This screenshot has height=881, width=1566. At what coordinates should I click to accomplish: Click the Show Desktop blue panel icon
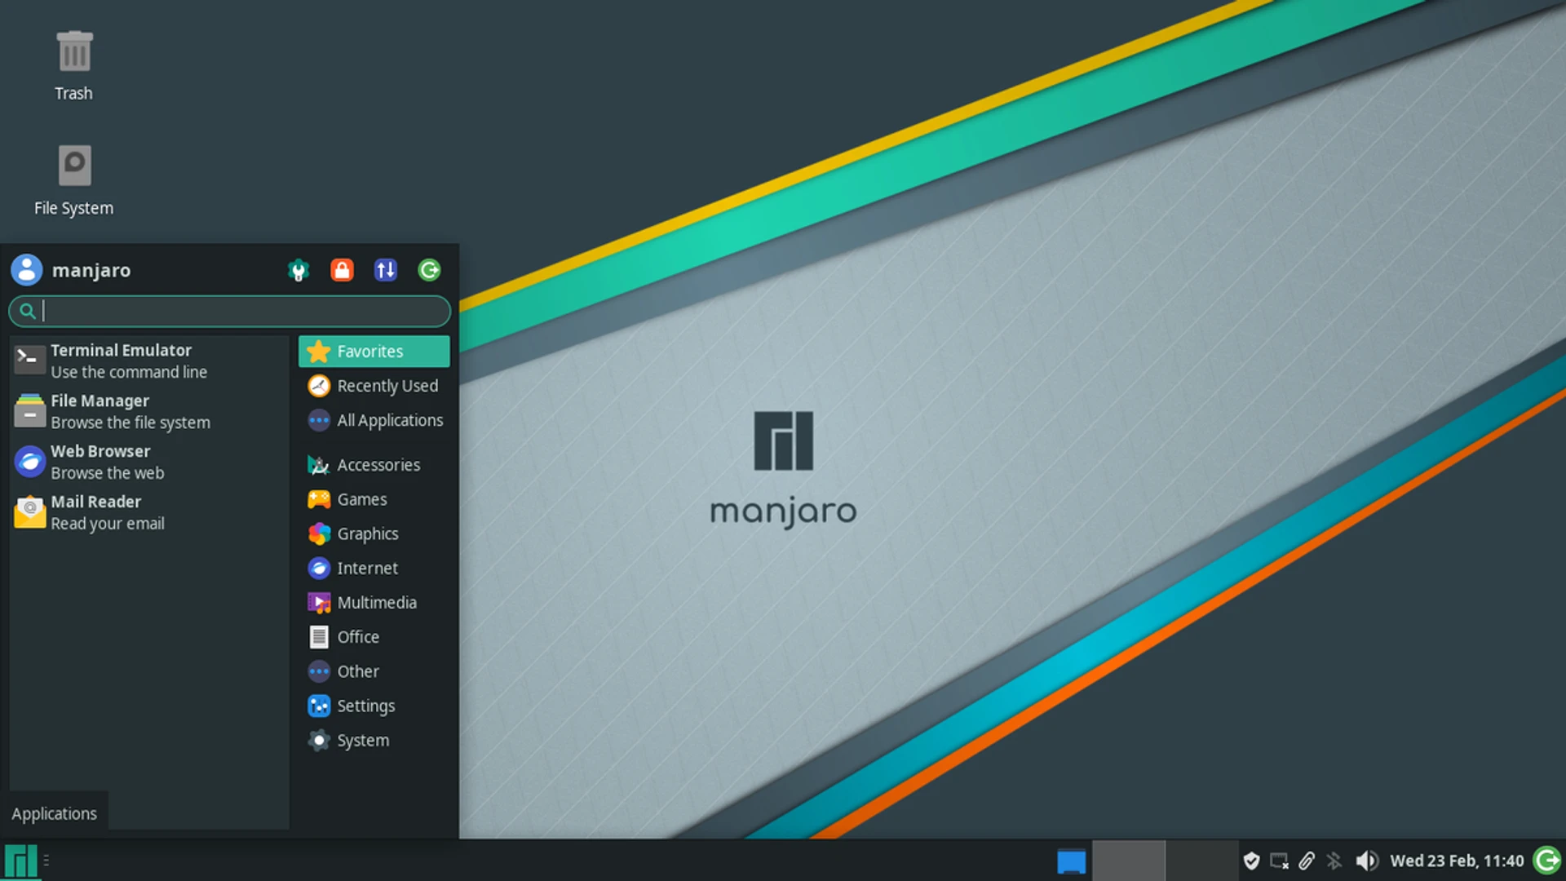click(1071, 861)
